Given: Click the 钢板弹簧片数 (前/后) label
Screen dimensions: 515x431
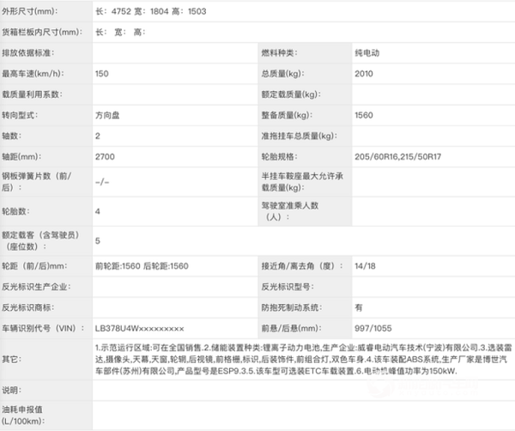Looking at the screenshot, I should (36, 182).
